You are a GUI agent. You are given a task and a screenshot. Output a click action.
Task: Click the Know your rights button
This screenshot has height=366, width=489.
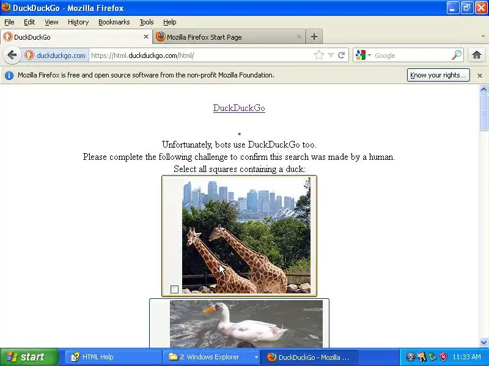point(438,75)
